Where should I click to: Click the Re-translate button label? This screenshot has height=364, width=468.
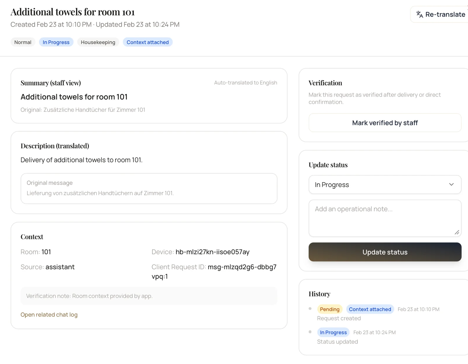[x=445, y=14]
